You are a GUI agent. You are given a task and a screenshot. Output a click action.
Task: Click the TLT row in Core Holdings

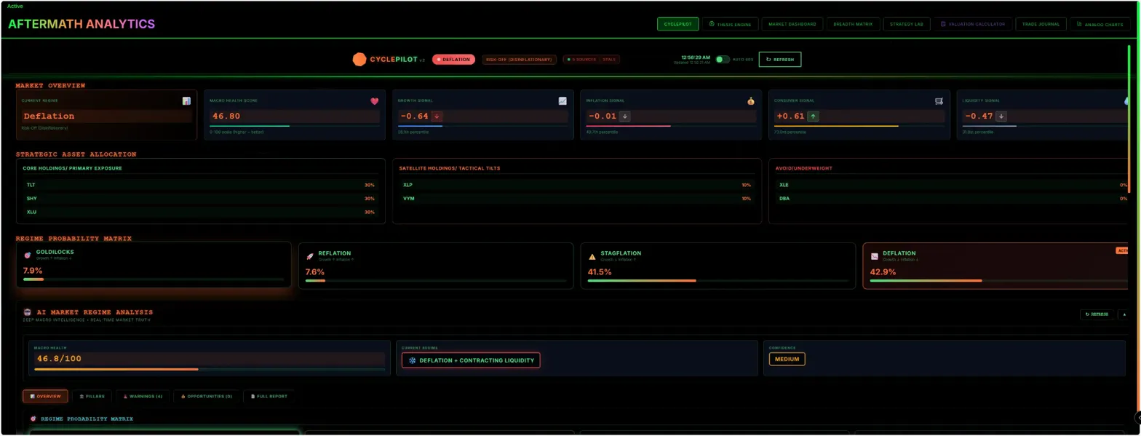tap(200, 185)
